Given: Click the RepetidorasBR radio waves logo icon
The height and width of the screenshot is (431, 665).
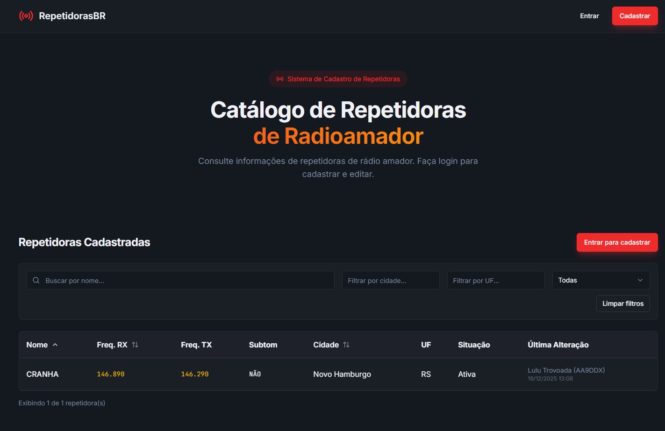Looking at the screenshot, I should point(27,15).
